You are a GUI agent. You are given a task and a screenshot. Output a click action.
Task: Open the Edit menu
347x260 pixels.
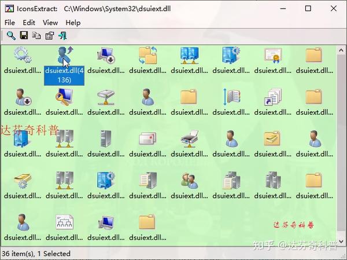click(x=29, y=23)
